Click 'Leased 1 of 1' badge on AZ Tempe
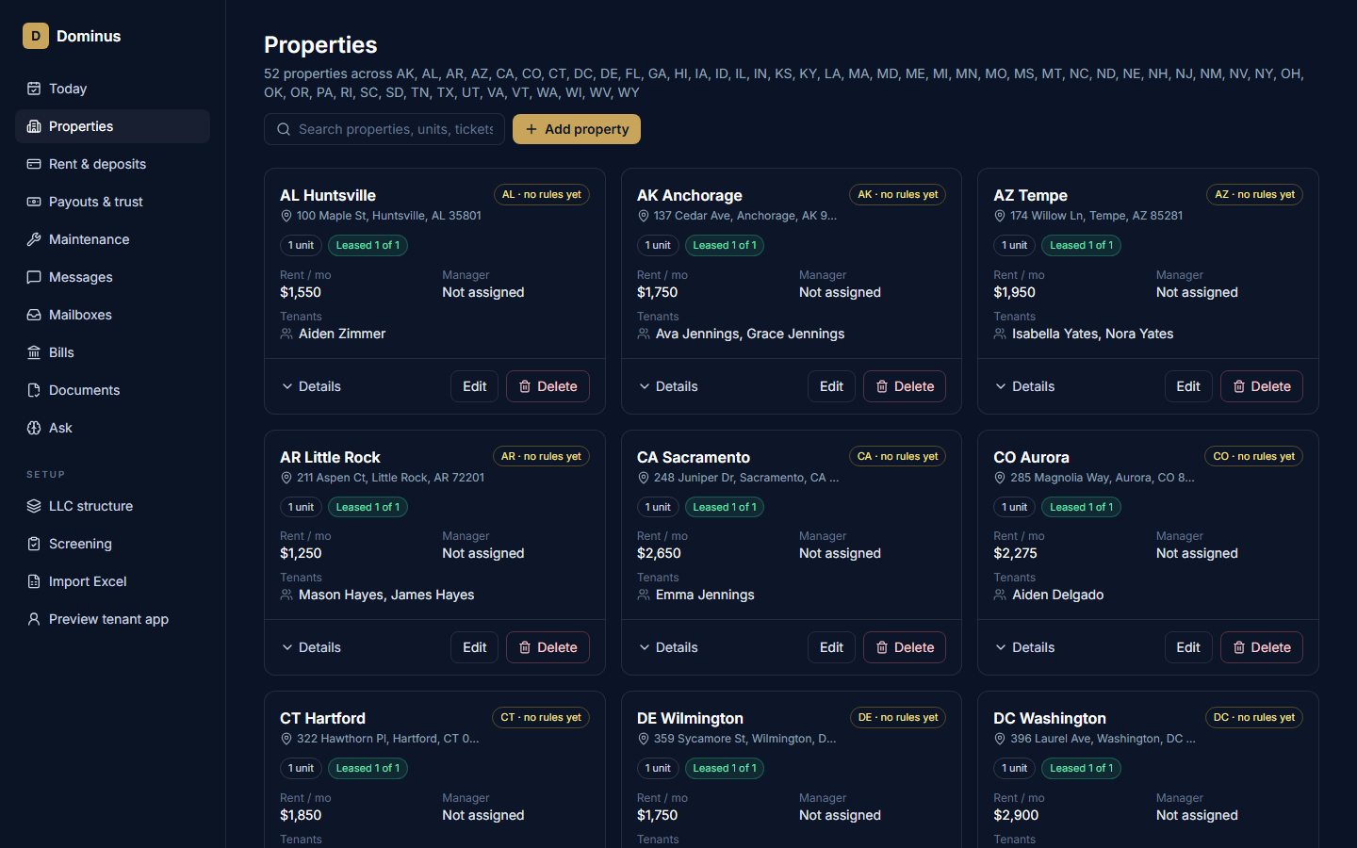 pos(1082,245)
